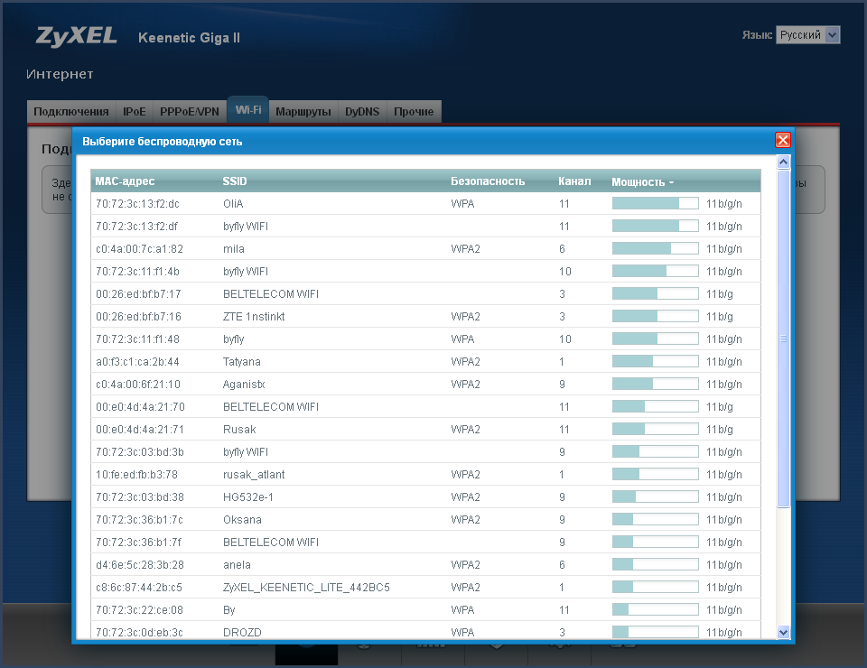The width and height of the screenshot is (867, 668).
Task: Sort by the SSID column header
Action: (235, 181)
